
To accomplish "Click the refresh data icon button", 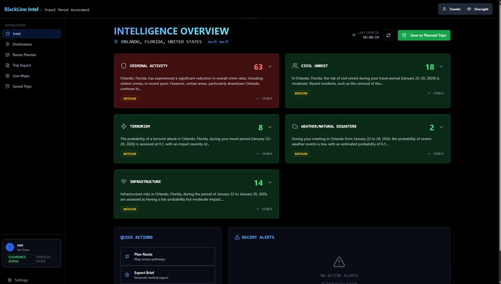I will pyautogui.click(x=388, y=35).
